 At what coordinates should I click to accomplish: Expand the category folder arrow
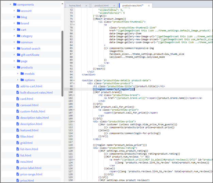[14, 36]
